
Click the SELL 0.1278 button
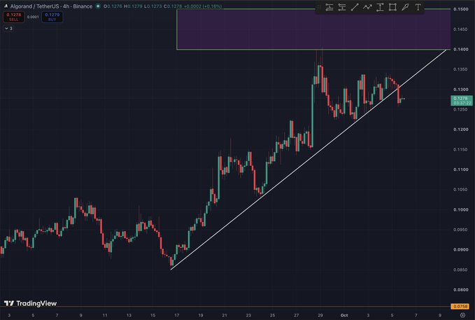click(13, 17)
